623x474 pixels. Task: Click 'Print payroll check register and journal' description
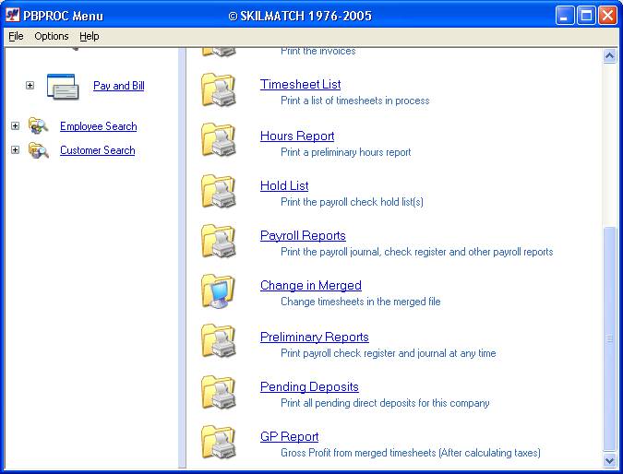click(389, 353)
